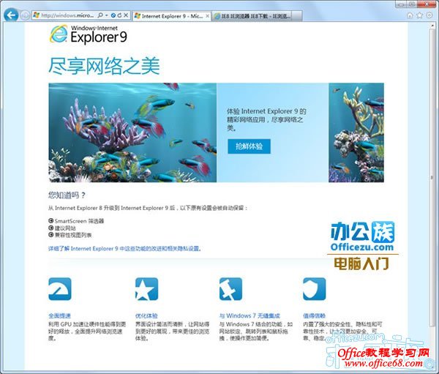This screenshot has height=374, width=439.
Task: Close the Internet Explorer 9 tab
Action: [208, 16]
